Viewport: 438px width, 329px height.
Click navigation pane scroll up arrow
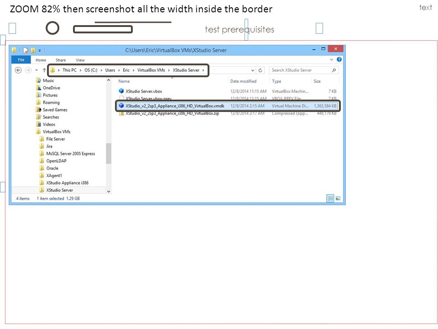click(109, 80)
